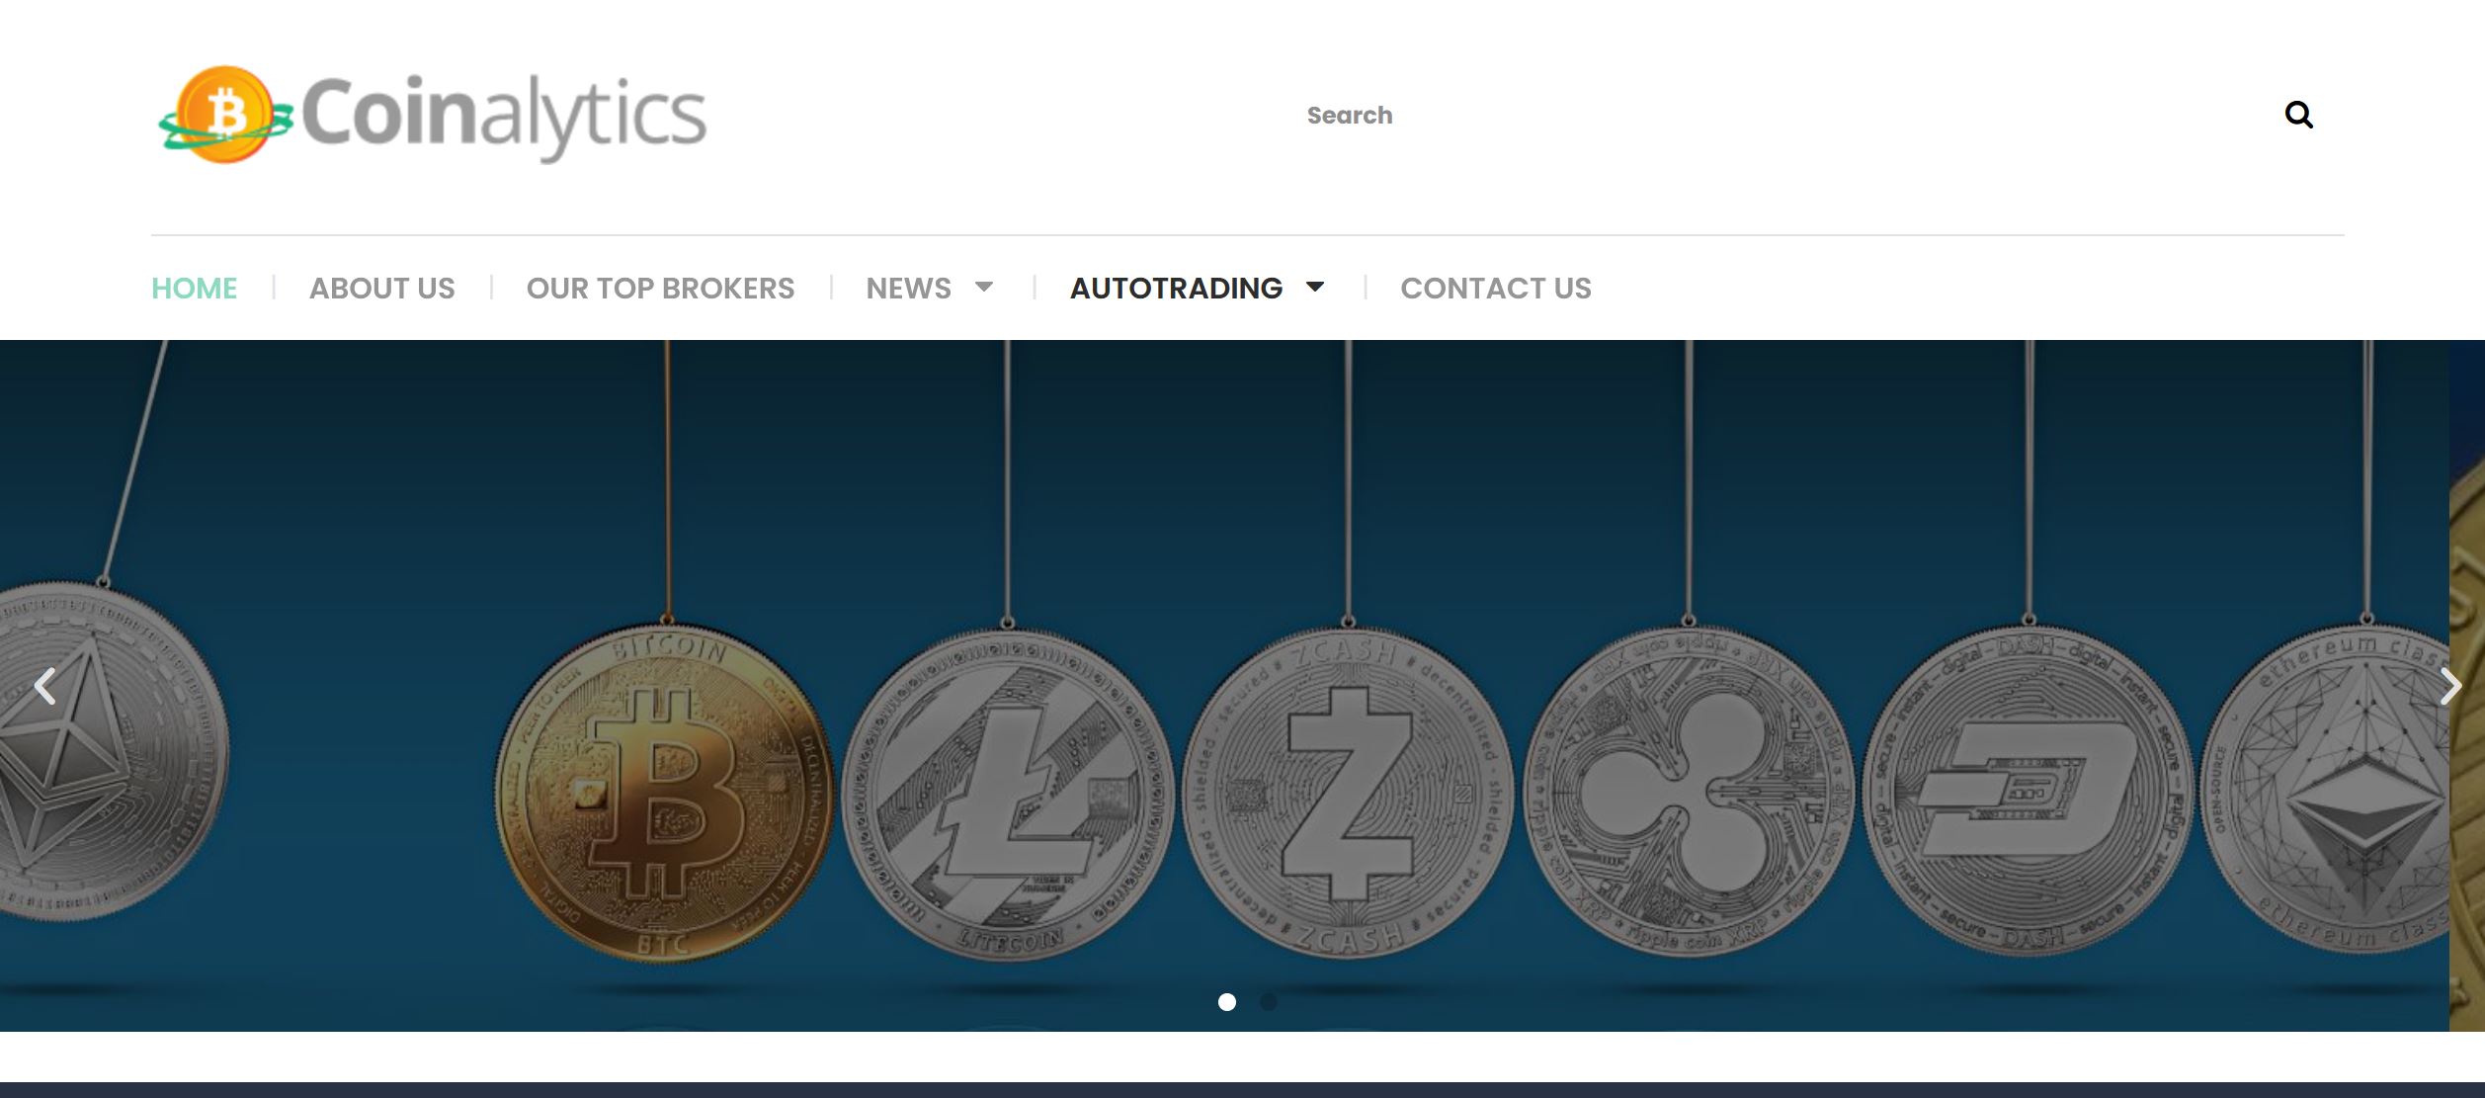The height and width of the screenshot is (1098, 2485).
Task: Advance to the next slide arrow
Action: click(2450, 686)
